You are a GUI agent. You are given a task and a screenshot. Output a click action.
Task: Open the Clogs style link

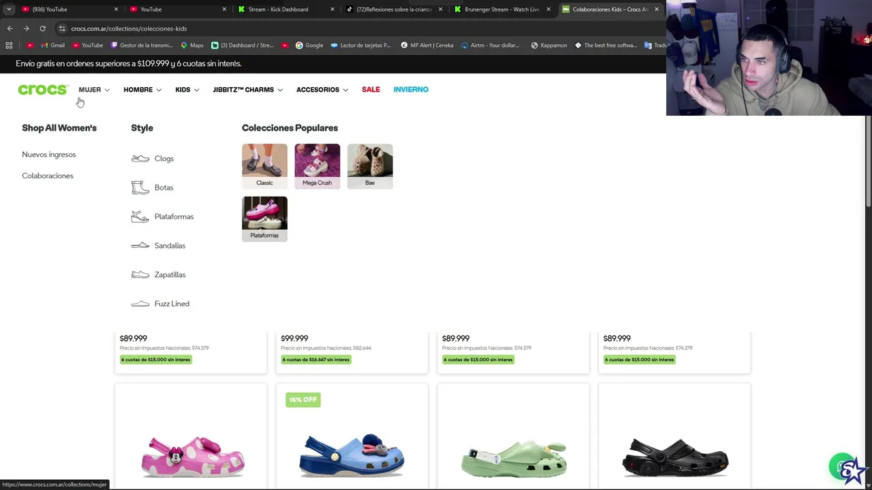[x=153, y=159]
